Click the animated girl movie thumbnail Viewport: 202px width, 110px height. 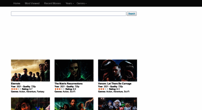point(30,104)
